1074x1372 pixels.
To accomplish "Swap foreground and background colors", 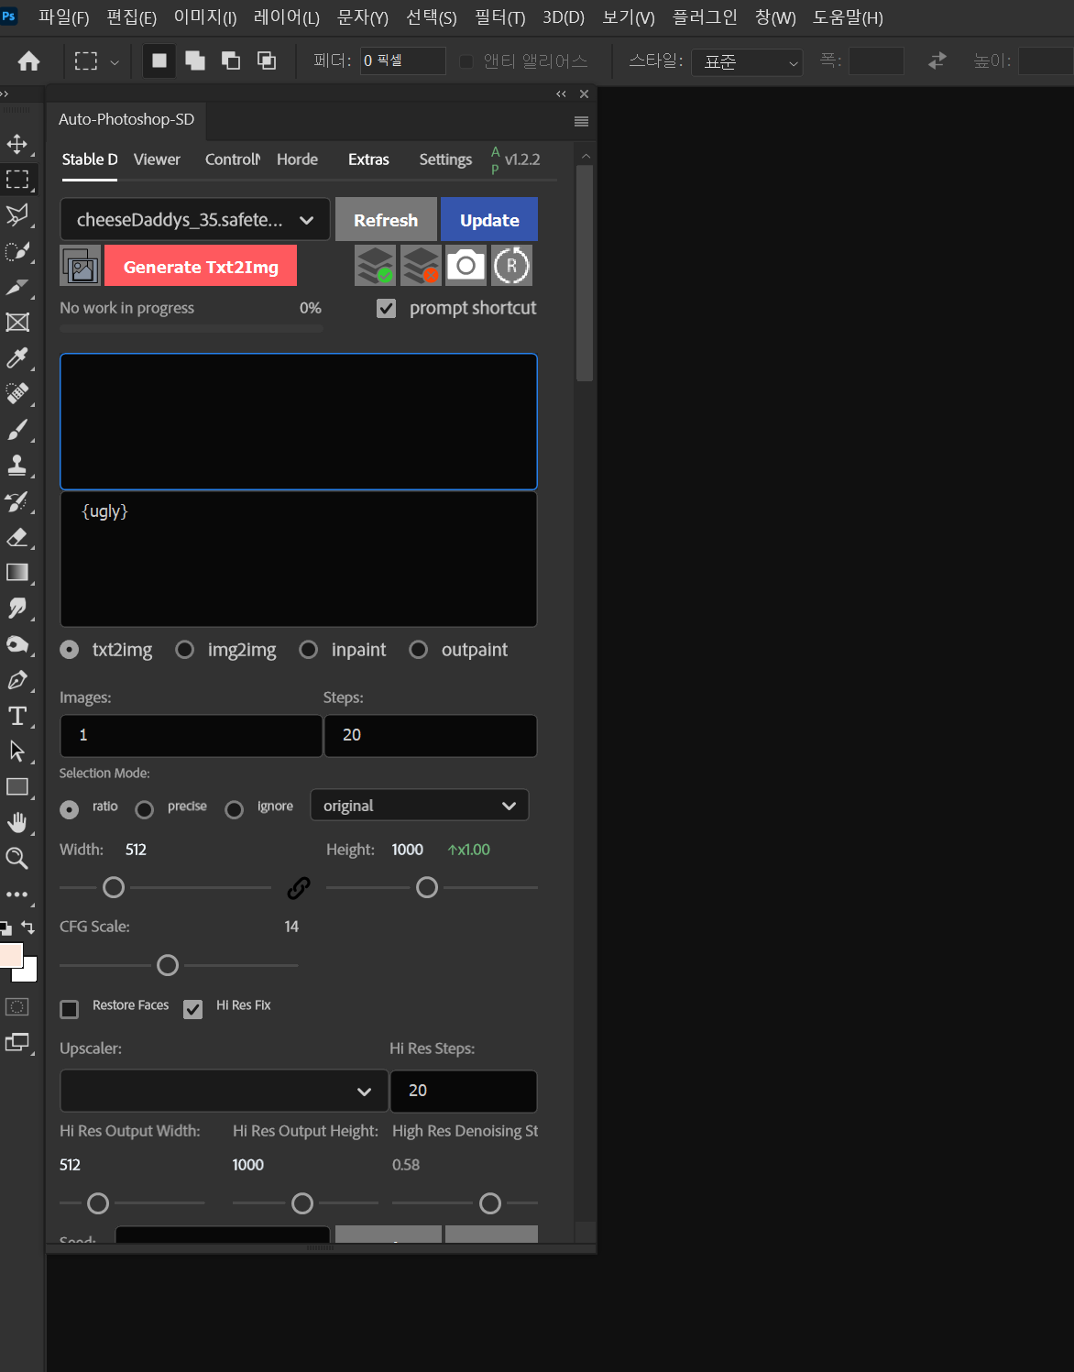I will pyautogui.click(x=28, y=927).
